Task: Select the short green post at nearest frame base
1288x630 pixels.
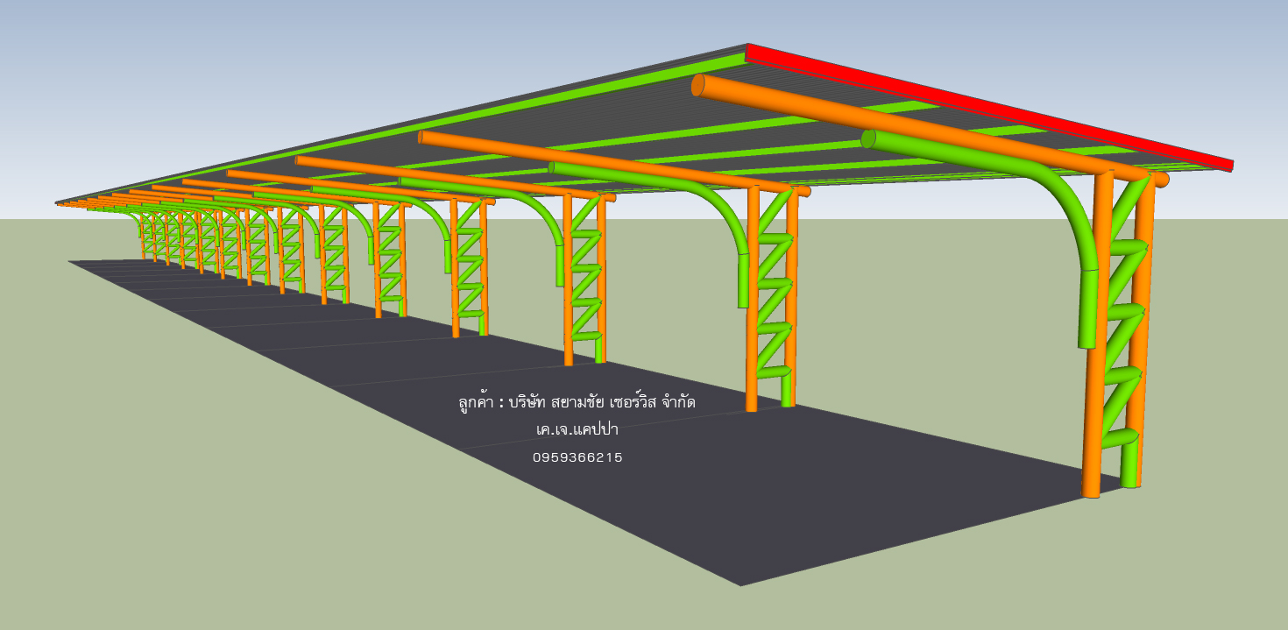Action: point(1131,464)
